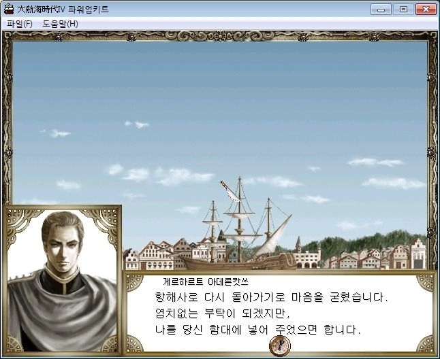Click the compass icon to advance dialogue
The image size is (440, 359).
(x=280, y=345)
